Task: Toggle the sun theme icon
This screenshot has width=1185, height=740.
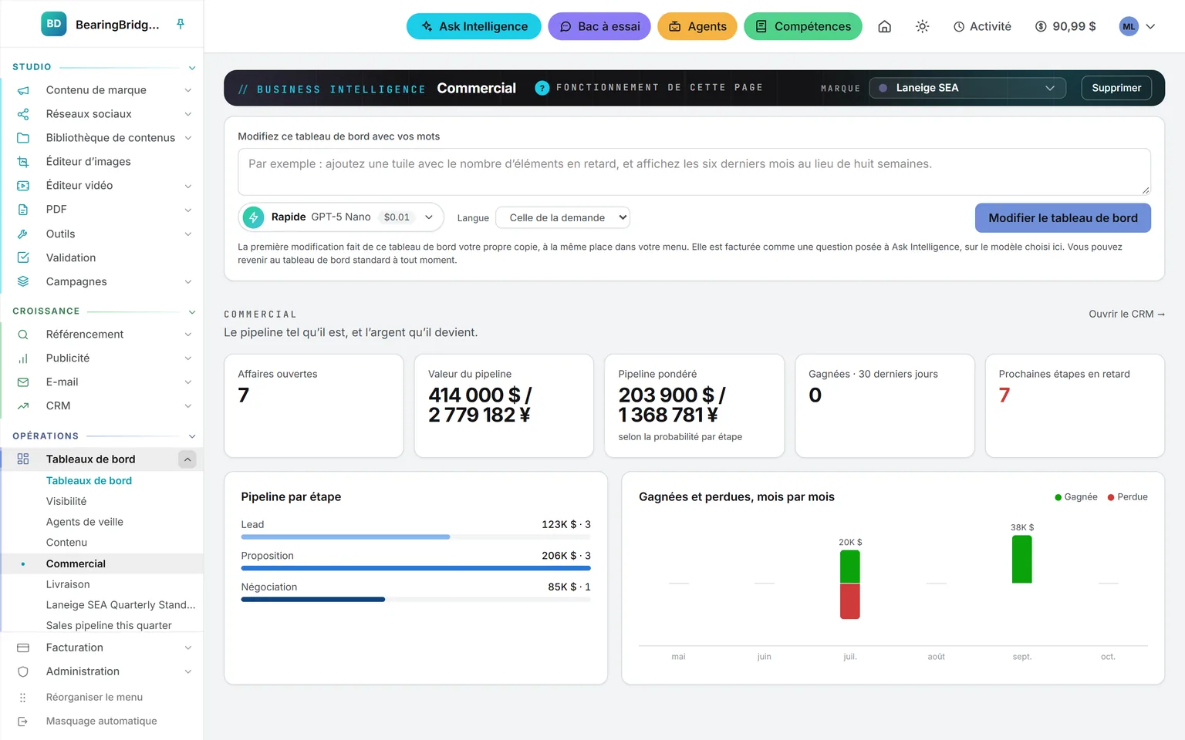Action: 922,26
